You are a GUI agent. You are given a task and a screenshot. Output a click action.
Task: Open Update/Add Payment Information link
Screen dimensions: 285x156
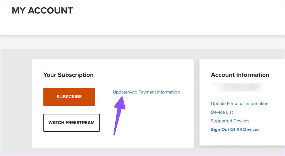[146, 92]
